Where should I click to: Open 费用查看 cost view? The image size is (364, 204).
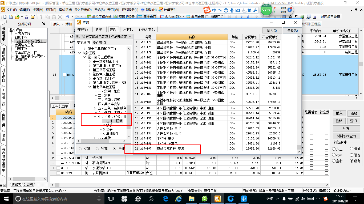point(195,17)
